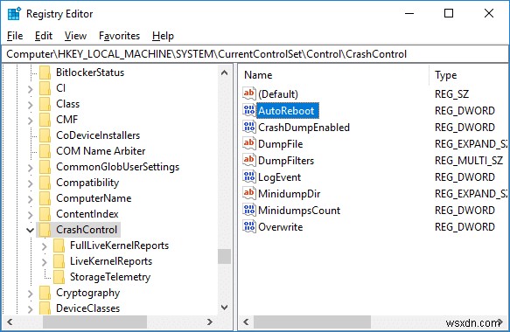510x332 pixels.
Task: Open the Favorites menu
Action: (119, 36)
